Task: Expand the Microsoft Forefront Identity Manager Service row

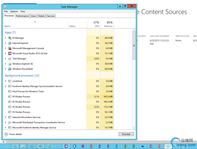Action: (x=6, y=127)
